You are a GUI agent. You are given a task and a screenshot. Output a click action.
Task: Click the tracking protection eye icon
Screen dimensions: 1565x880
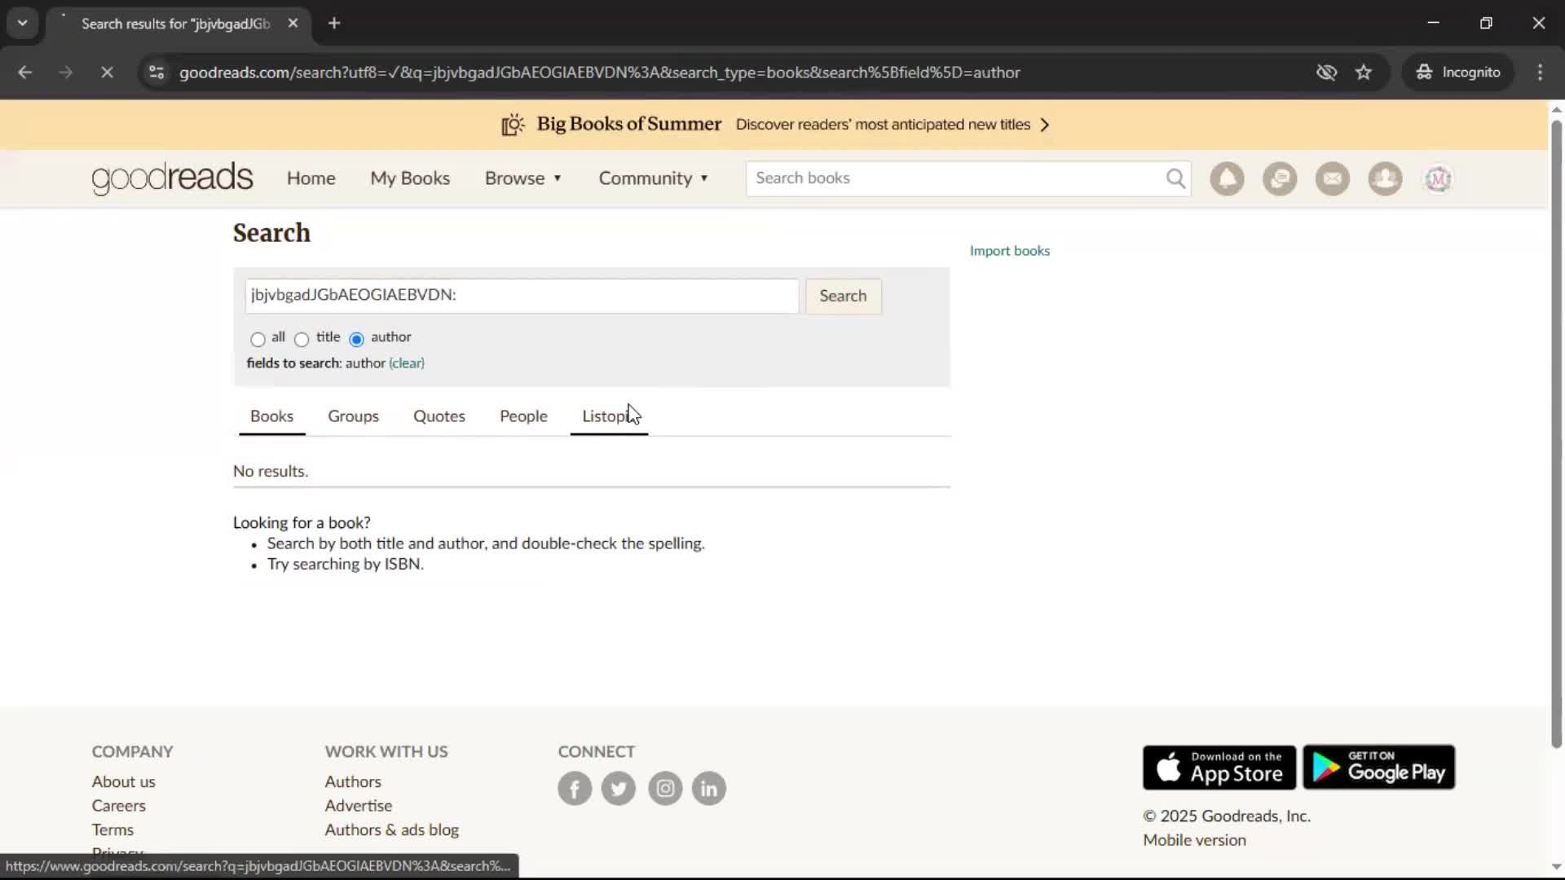(x=1326, y=73)
